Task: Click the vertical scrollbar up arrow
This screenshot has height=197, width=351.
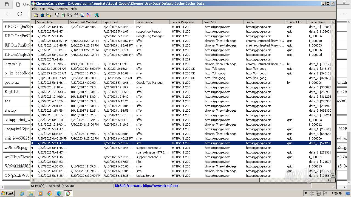Action: [333, 22]
